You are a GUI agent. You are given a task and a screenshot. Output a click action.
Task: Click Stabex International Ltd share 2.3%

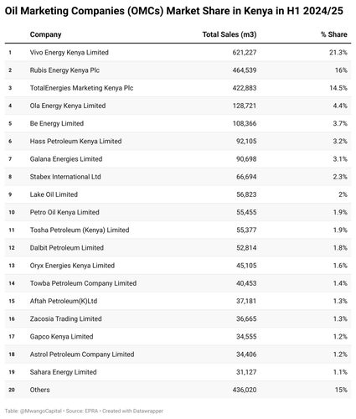point(340,177)
